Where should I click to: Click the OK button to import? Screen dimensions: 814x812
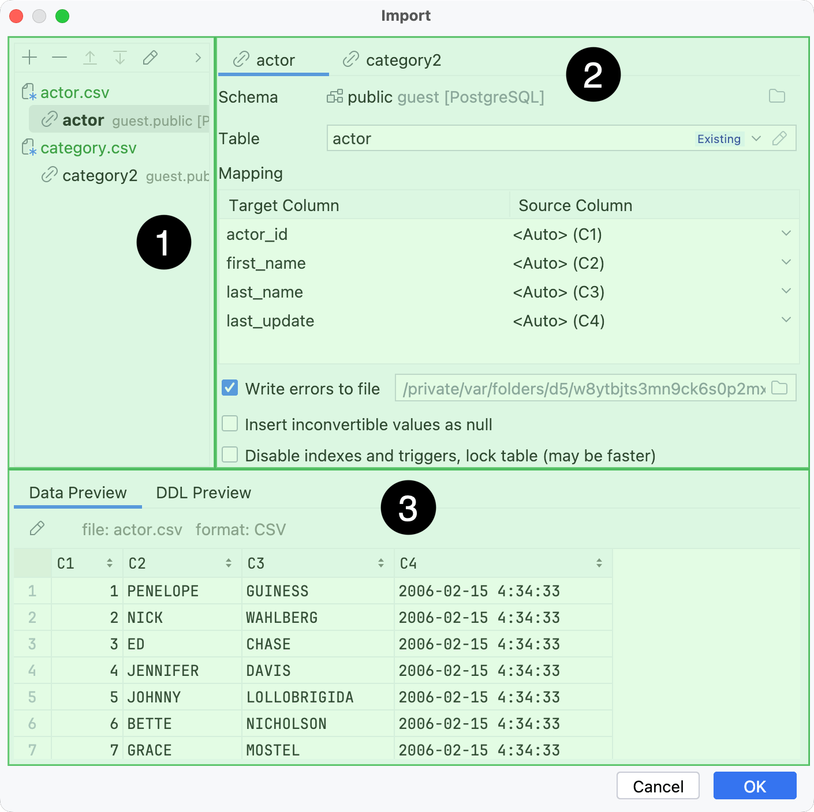tap(755, 785)
